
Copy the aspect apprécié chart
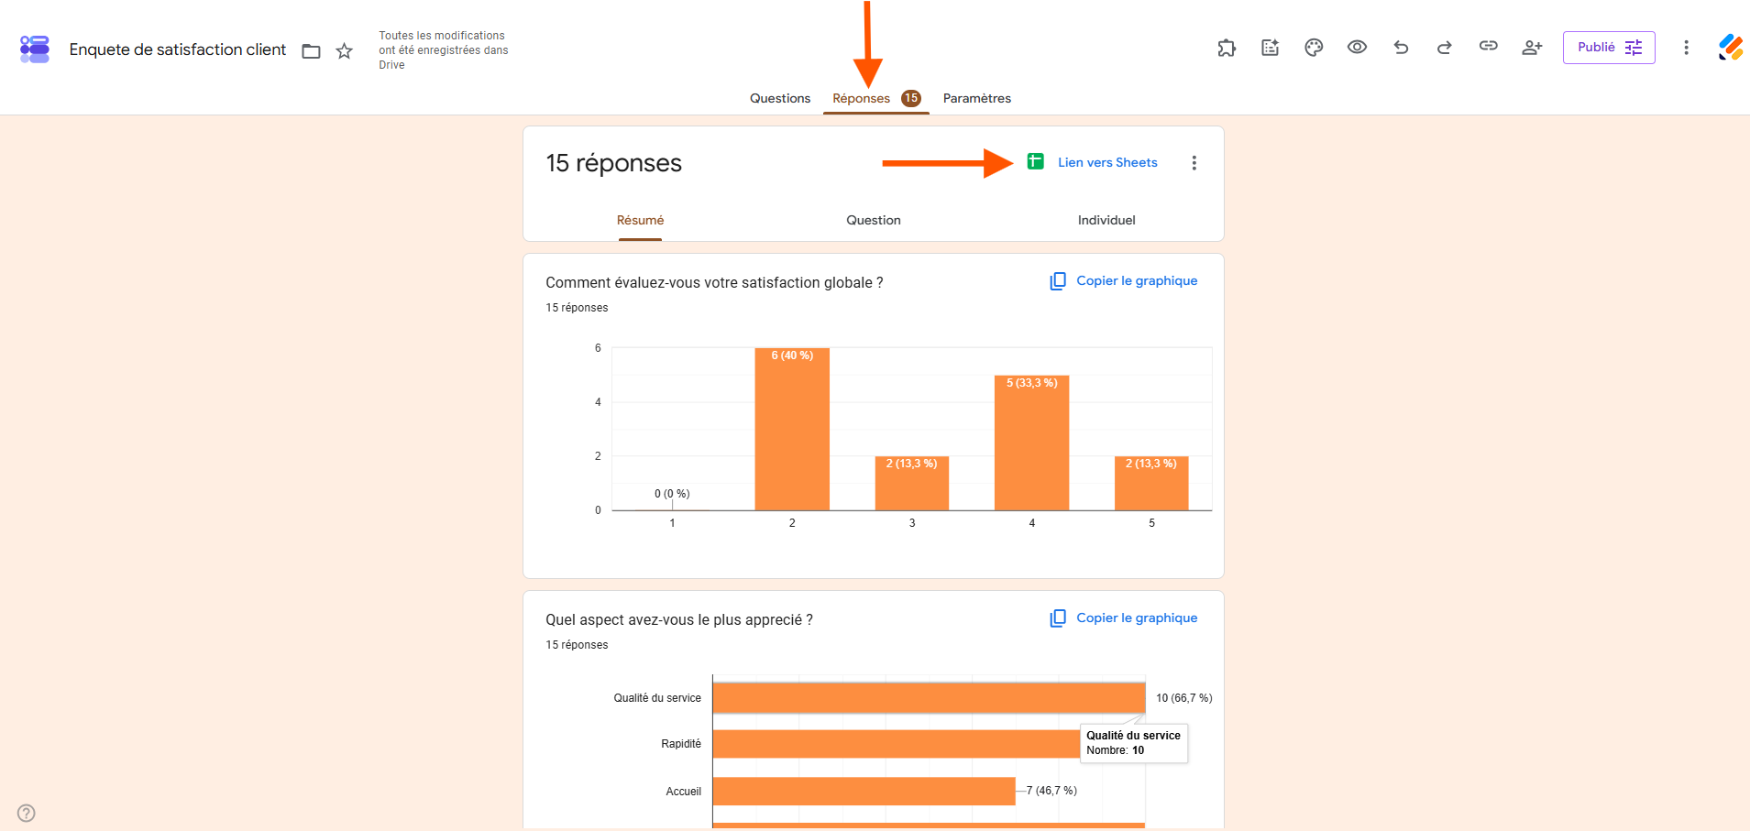tap(1124, 618)
